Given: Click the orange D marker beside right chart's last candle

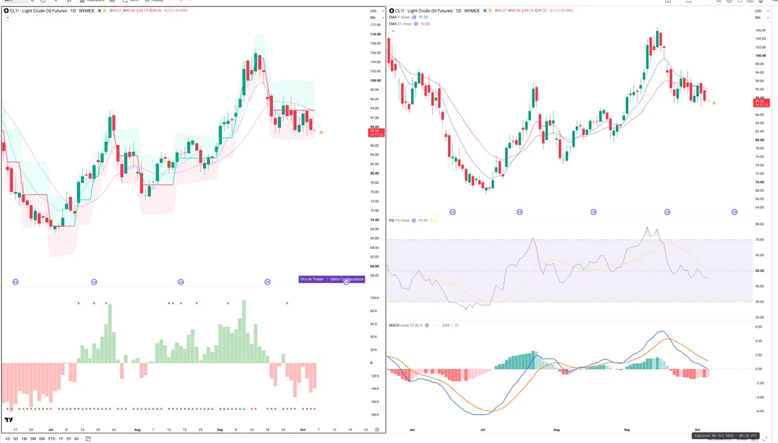Looking at the screenshot, I should [x=714, y=102].
